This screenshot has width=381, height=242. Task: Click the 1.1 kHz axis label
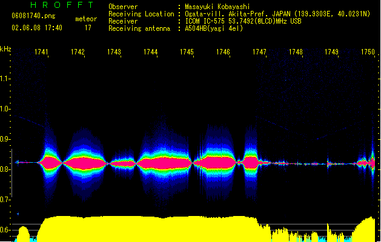[5, 79]
